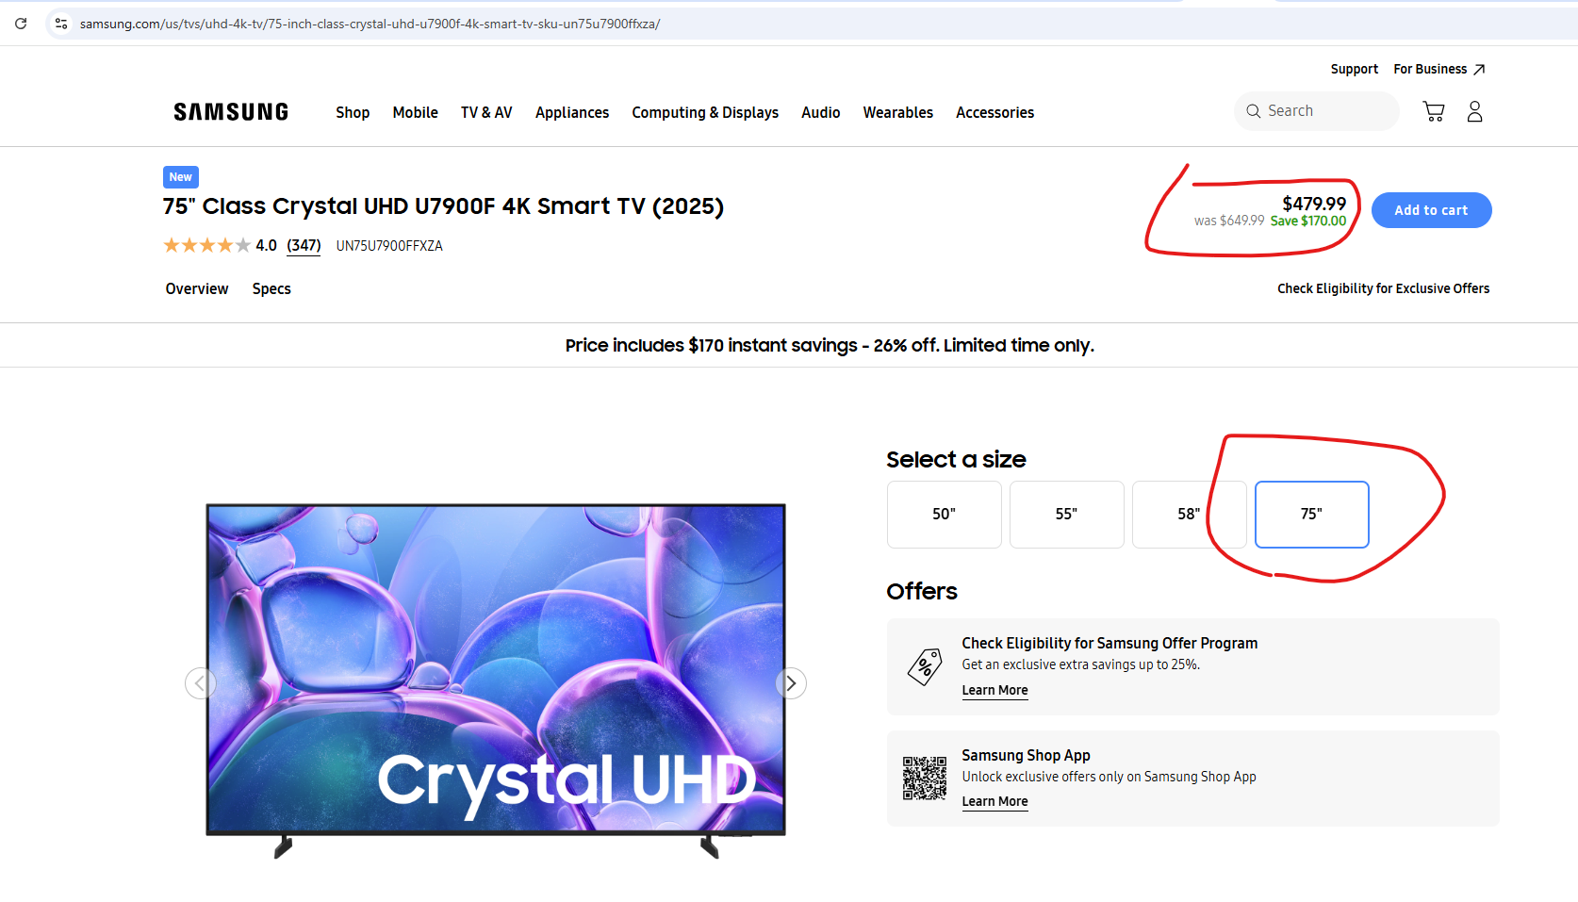Image resolution: width=1578 pixels, height=902 pixels.
Task: Click the percent tag offer icon
Action: coord(925,667)
